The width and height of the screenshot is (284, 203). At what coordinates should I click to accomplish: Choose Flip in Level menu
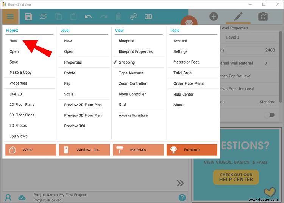click(x=67, y=84)
